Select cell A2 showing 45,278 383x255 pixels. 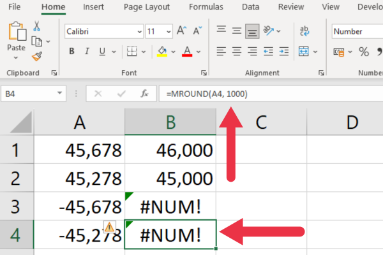pos(79,178)
